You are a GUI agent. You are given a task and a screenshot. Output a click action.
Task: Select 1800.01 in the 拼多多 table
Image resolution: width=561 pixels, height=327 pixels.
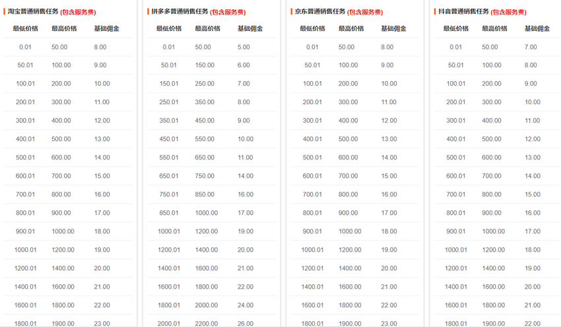coord(169,305)
